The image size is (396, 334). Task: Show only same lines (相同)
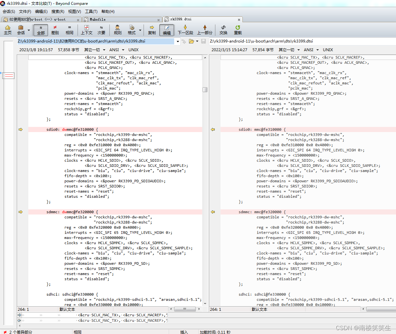click(70, 30)
